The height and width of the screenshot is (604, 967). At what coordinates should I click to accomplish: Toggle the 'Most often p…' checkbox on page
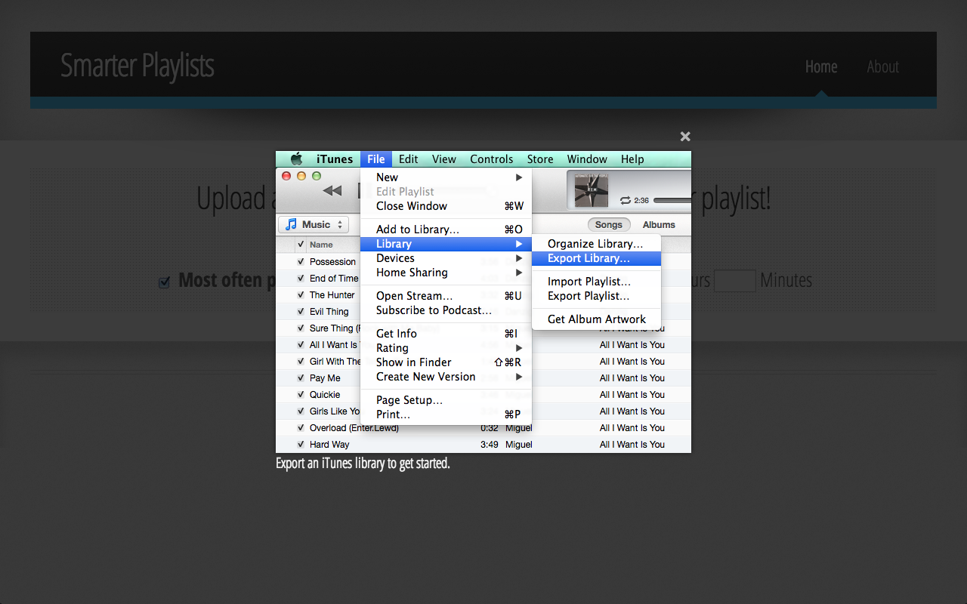(164, 282)
